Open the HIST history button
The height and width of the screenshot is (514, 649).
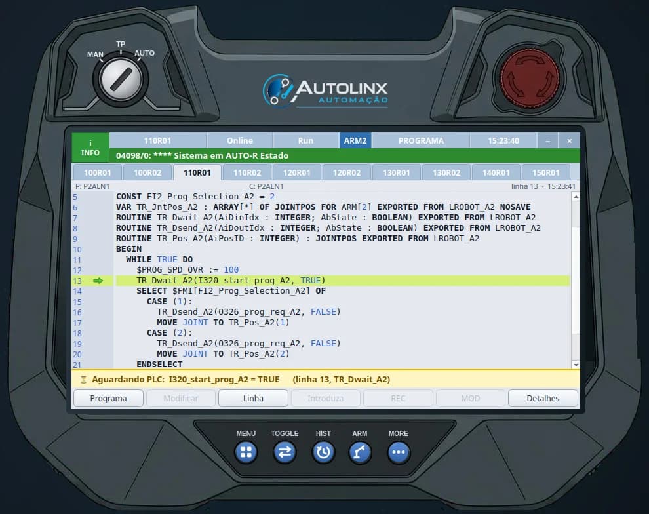[323, 452]
